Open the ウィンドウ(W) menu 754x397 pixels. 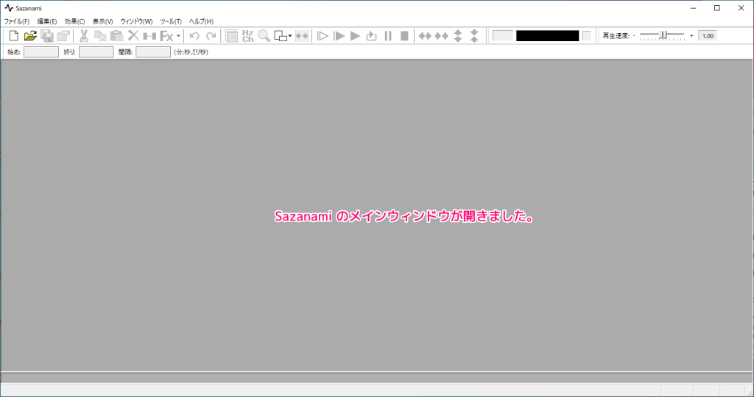pyautogui.click(x=136, y=21)
